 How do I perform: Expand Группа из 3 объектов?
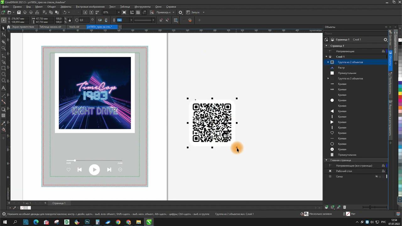point(328,78)
